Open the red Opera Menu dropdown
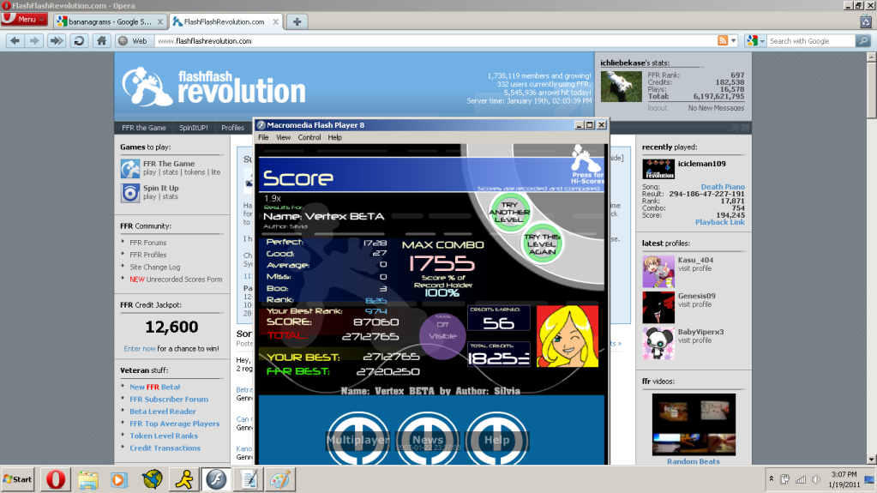 (25, 20)
